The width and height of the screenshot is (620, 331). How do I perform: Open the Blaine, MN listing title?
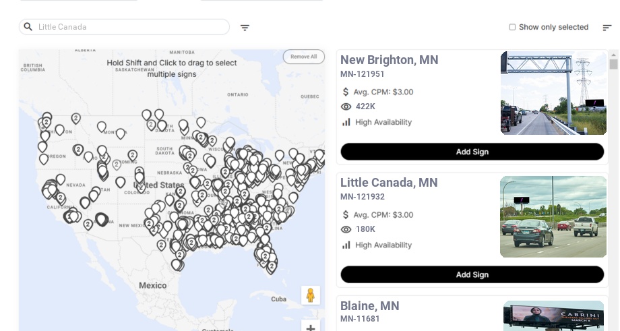[370, 305]
